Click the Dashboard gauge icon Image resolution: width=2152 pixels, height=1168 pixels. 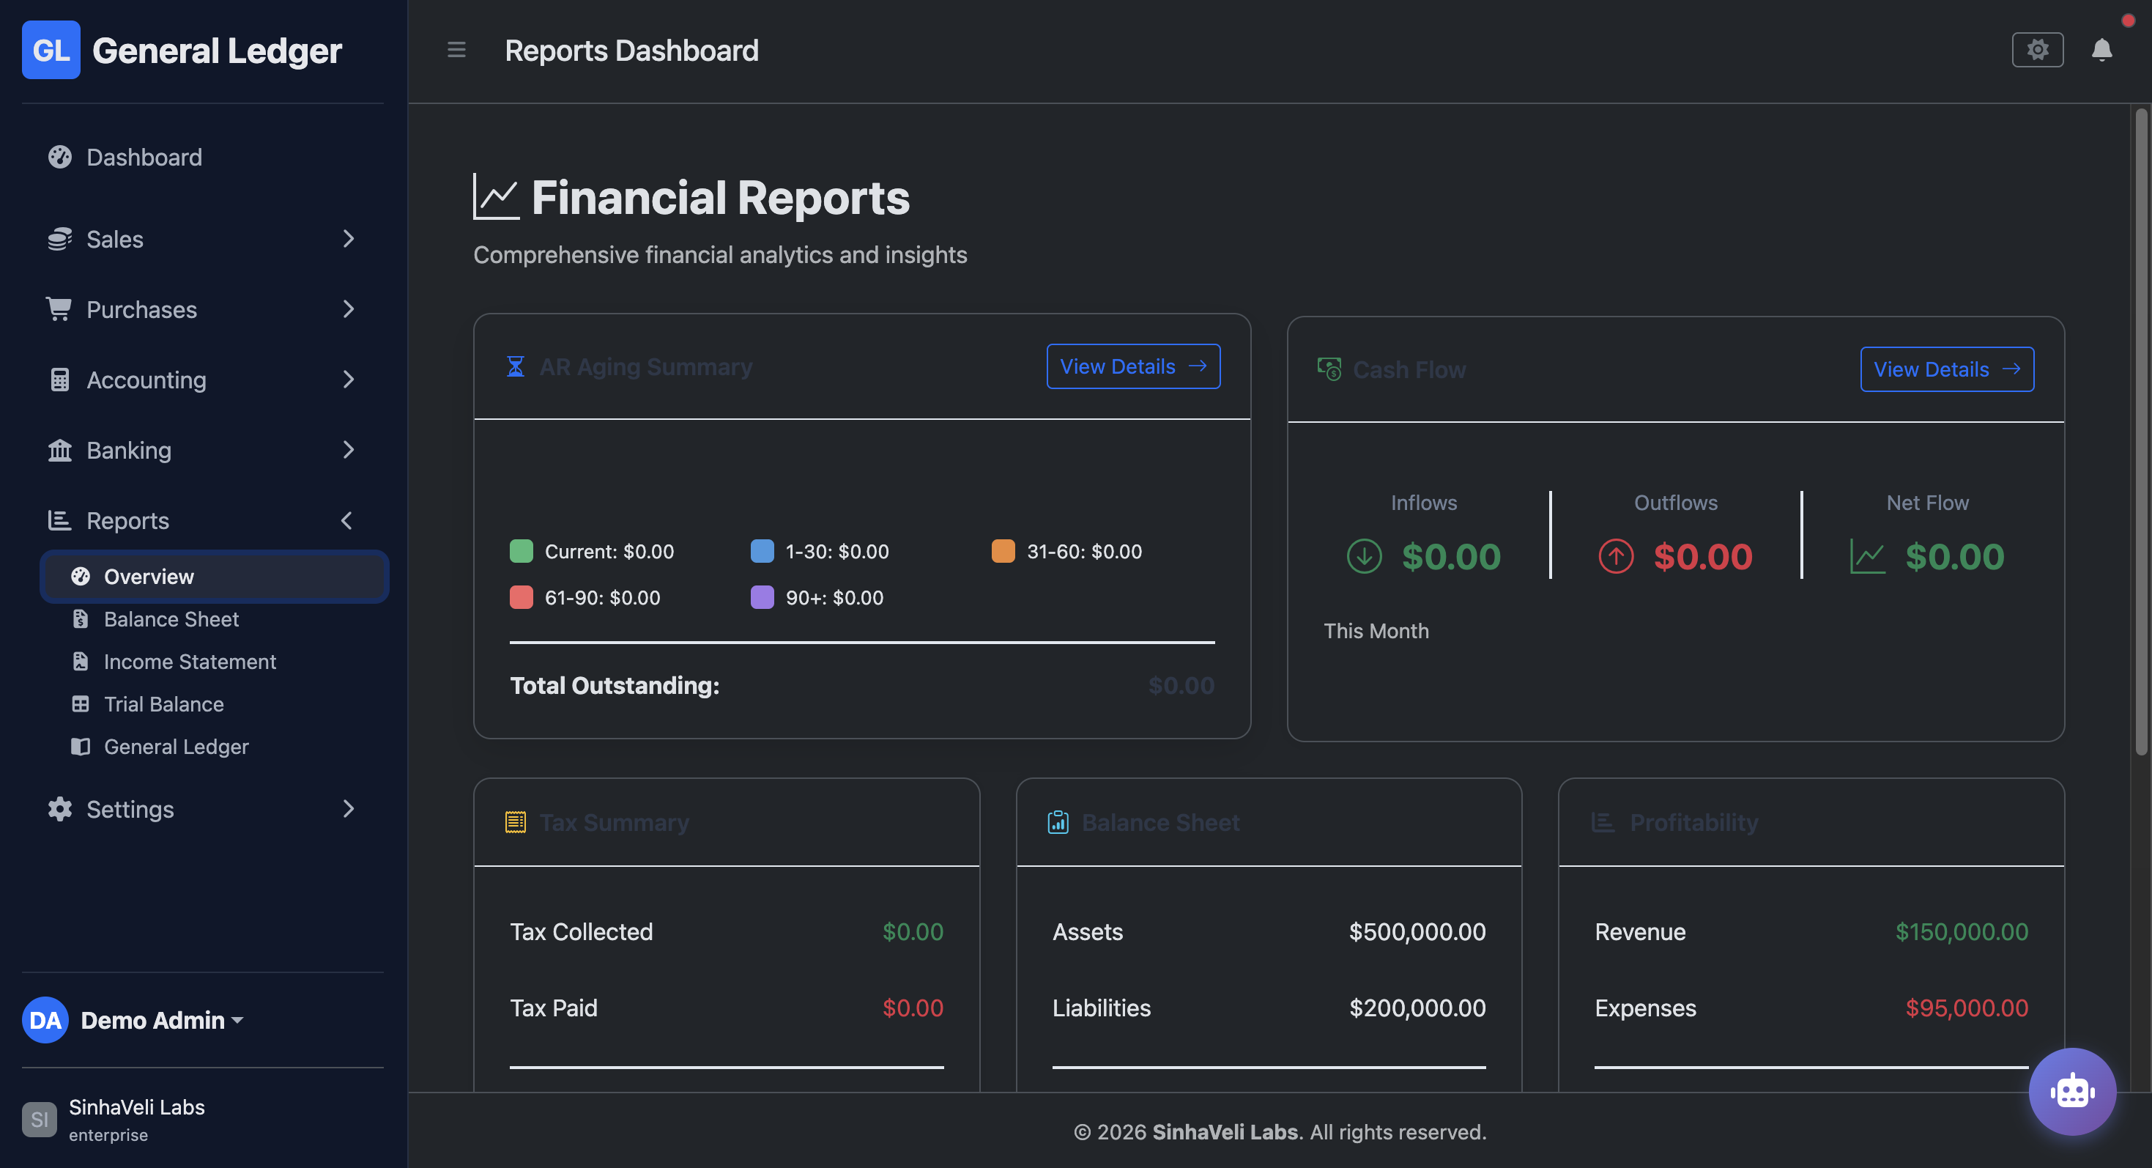coord(60,157)
